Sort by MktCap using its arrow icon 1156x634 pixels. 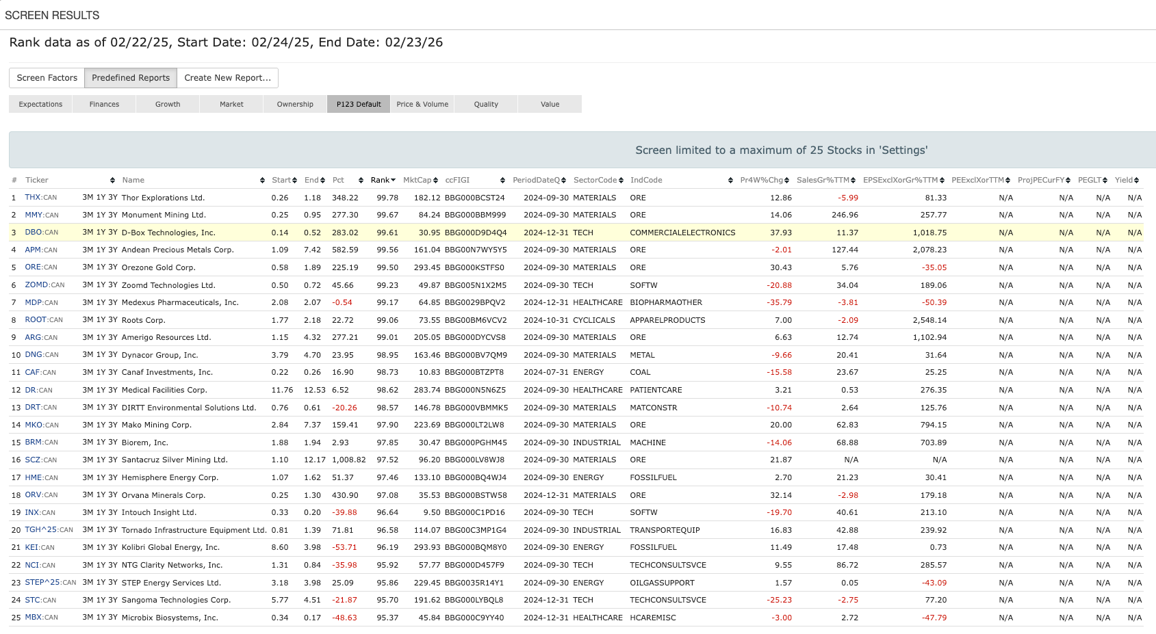pos(435,181)
